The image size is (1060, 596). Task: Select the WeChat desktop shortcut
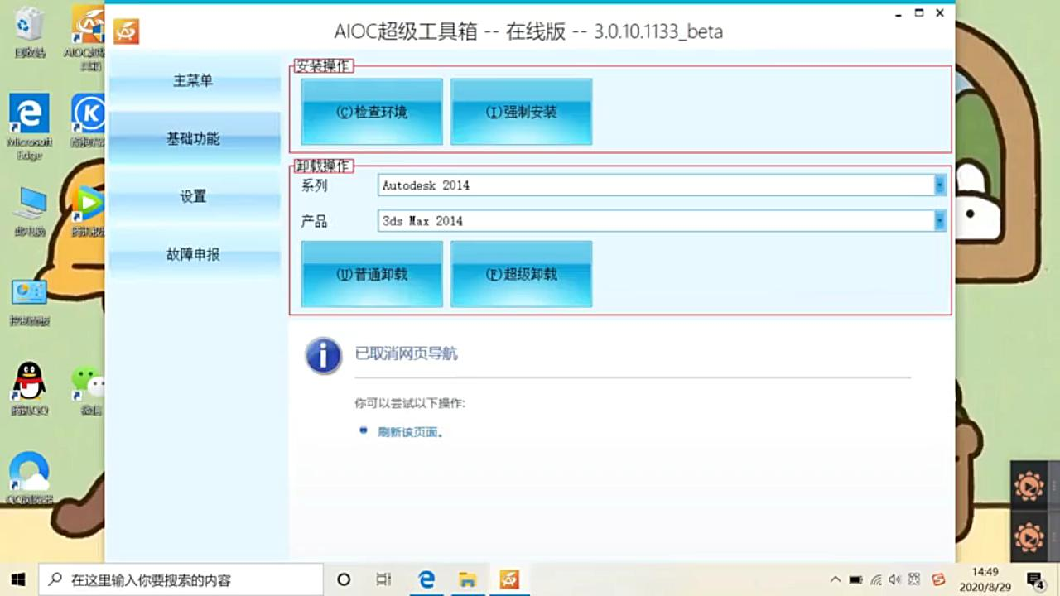point(88,389)
